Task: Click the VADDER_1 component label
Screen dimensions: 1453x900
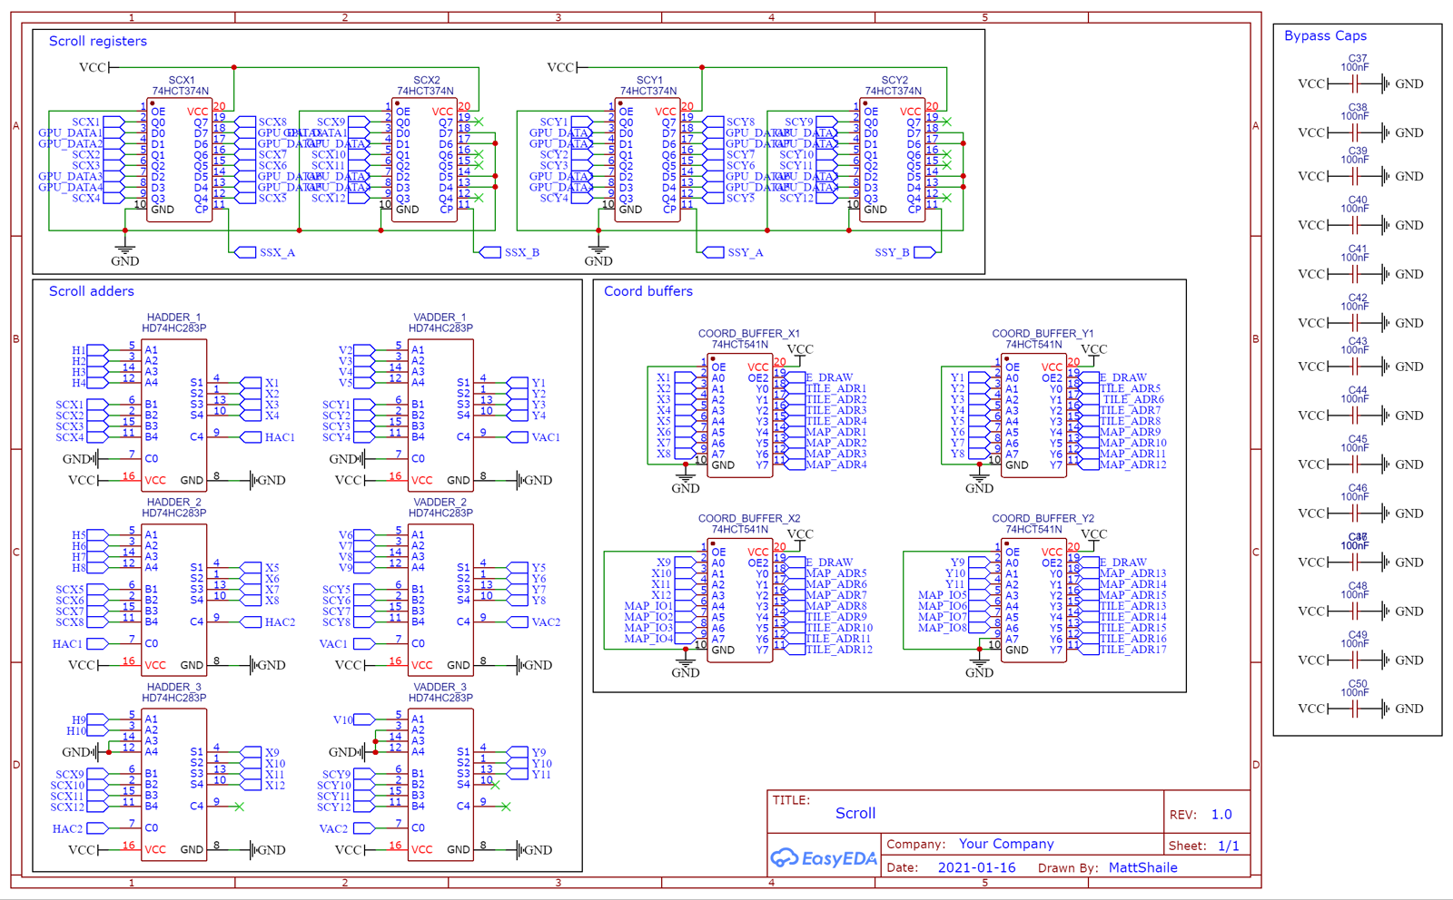Action: click(x=440, y=318)
